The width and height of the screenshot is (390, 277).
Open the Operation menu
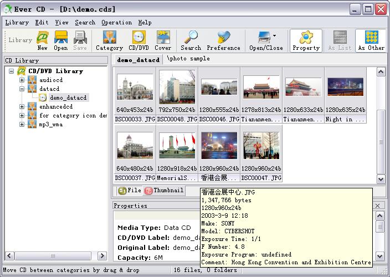[117, 23]
